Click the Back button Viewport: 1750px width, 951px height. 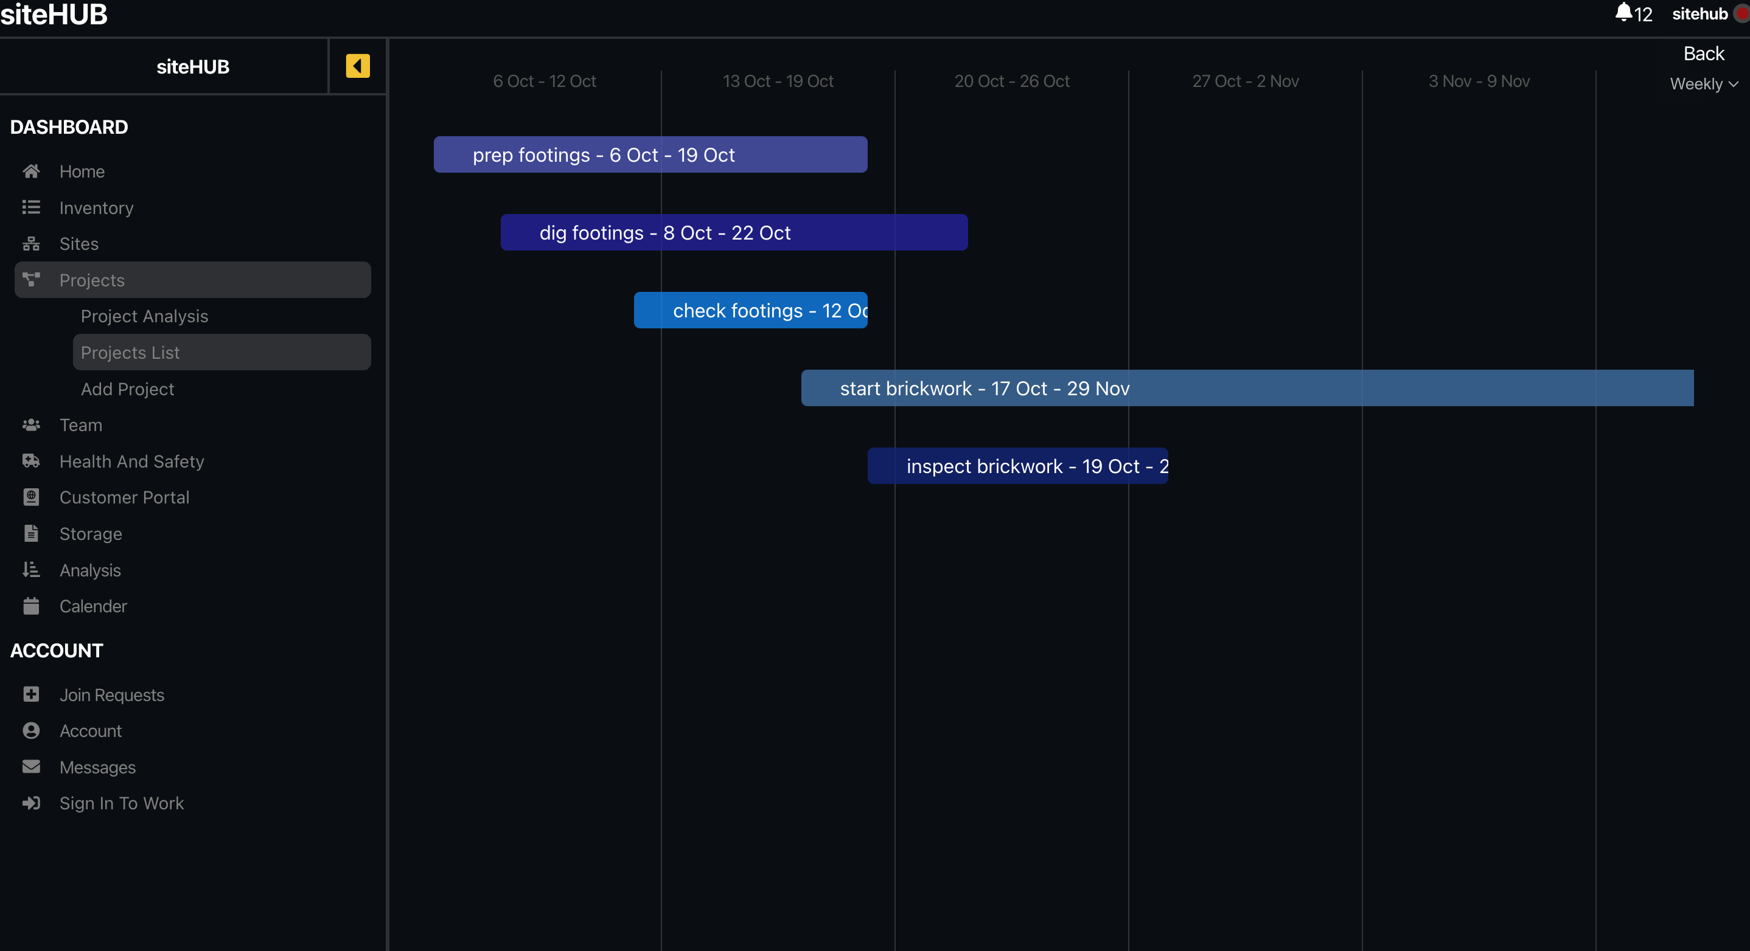tap(1703, 53)
